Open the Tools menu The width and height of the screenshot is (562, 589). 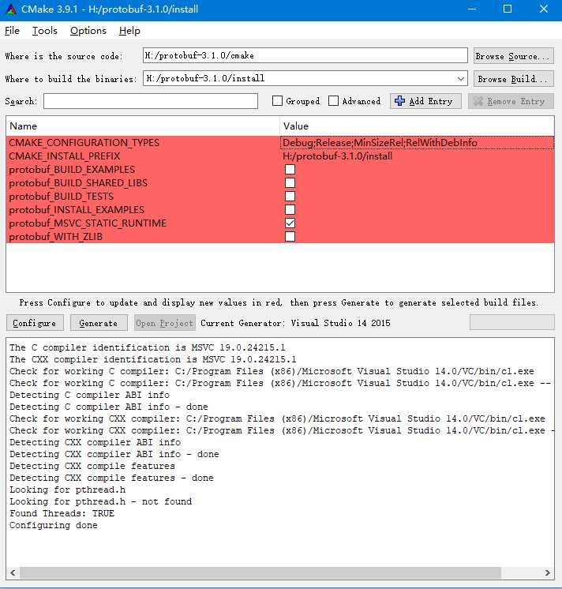pyautogui.click(x=45, y=31)
